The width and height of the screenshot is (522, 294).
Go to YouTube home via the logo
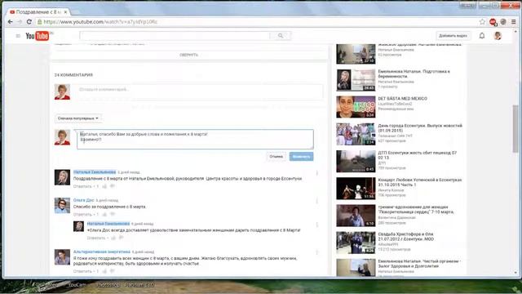click(38, 36)
